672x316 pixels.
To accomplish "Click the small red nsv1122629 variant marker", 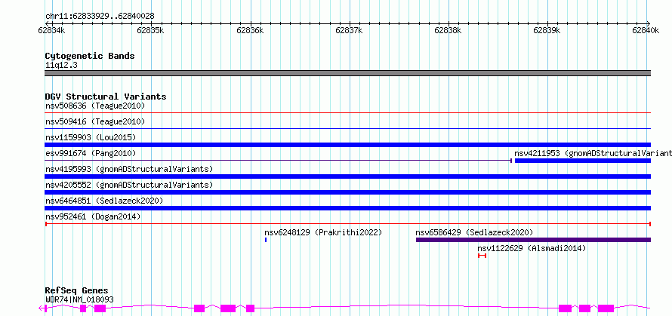I will click(x=482, y=256).
